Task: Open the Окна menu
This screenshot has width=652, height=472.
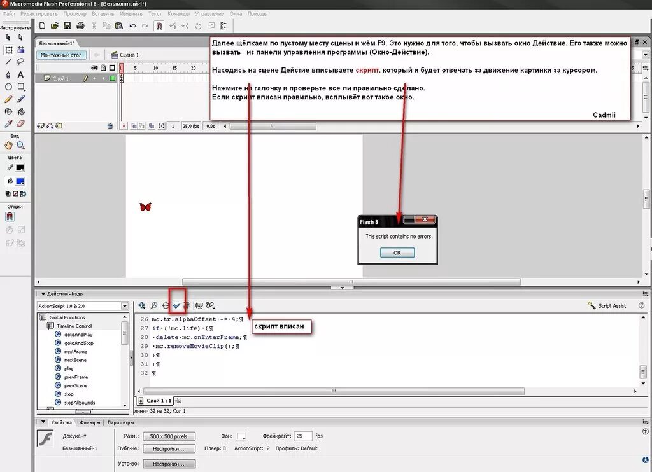Action: coord(236,14)
